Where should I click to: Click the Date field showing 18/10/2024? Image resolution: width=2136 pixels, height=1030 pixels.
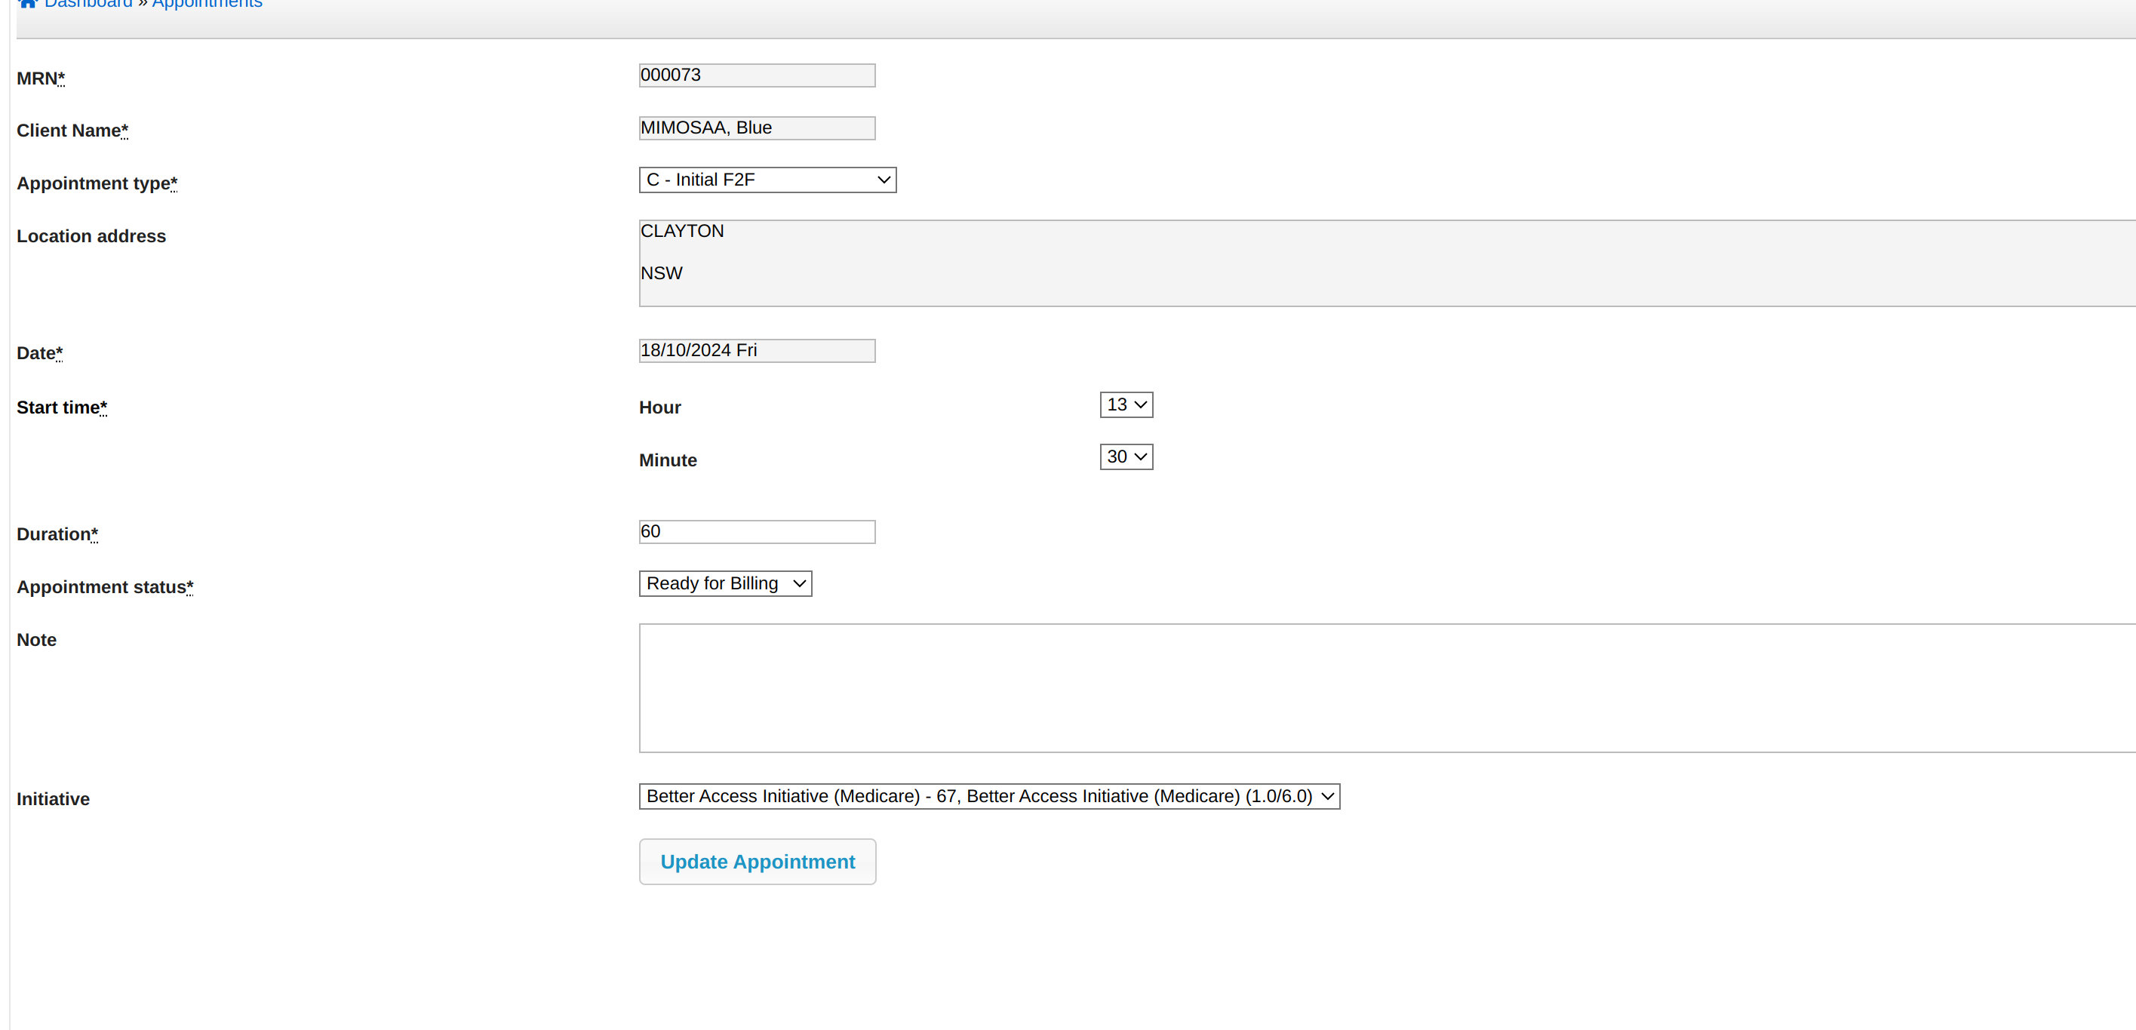756,351
